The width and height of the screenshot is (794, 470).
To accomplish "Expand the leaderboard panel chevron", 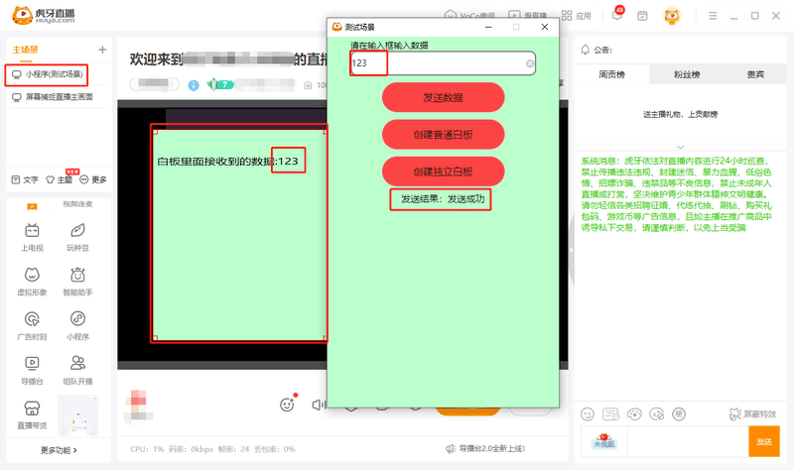I will click(680, 147).
